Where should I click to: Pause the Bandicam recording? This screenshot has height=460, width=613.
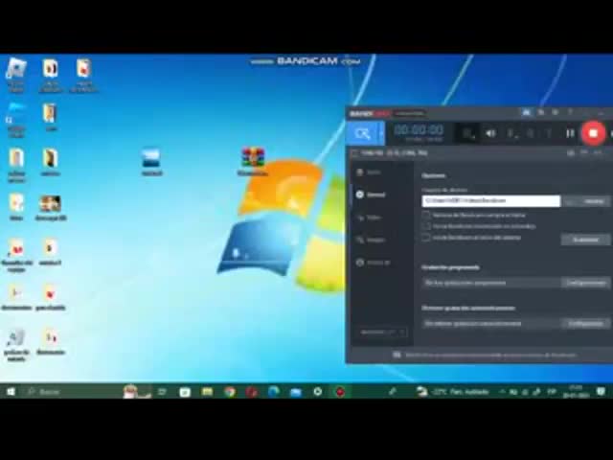coord(570,134)
